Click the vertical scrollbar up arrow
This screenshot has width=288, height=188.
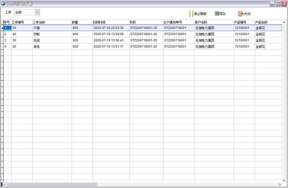pos(284,22)
